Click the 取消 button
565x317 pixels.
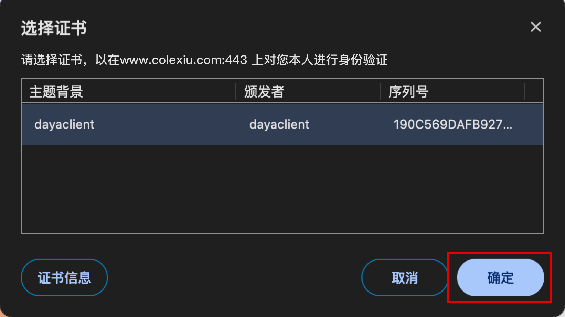405,277
